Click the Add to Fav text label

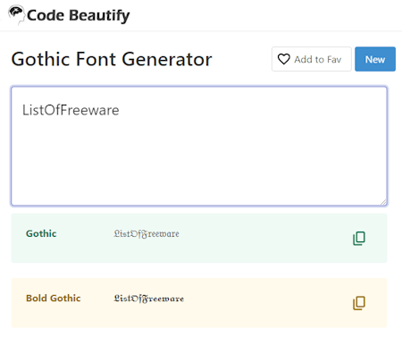pyautogui.click(x=318, y=60)
